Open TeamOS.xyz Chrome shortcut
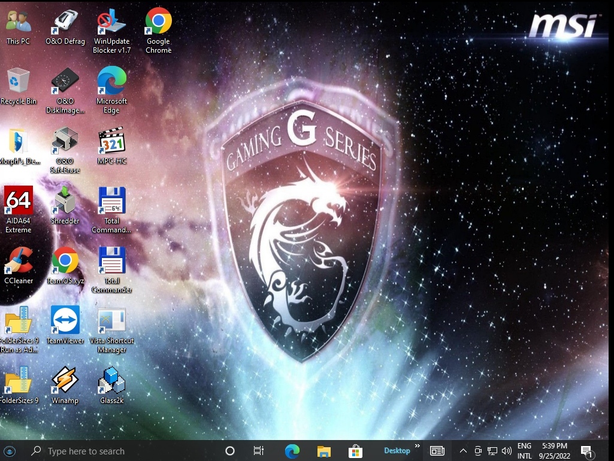Screen dimensions: 614x461 click(x=65, y=266)
